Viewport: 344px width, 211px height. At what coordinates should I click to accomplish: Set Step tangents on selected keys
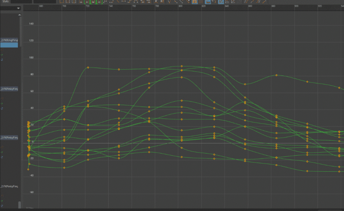click(x=130, y=2)
